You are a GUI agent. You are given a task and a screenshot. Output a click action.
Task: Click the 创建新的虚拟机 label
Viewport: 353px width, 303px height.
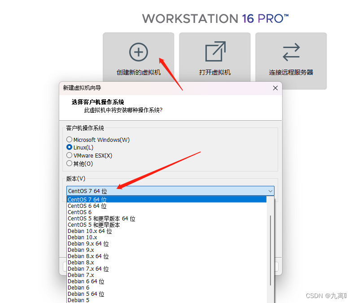[139, 72]
